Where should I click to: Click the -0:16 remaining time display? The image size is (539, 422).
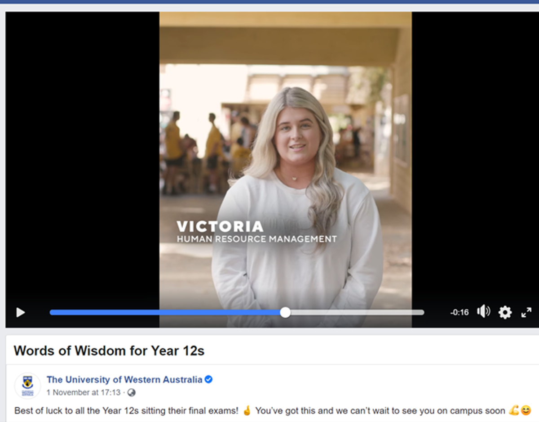coord(459,312)
